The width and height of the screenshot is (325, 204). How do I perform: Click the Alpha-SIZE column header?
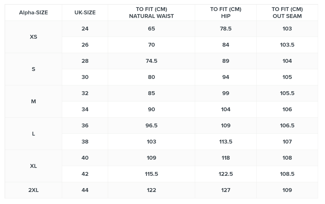33,13
